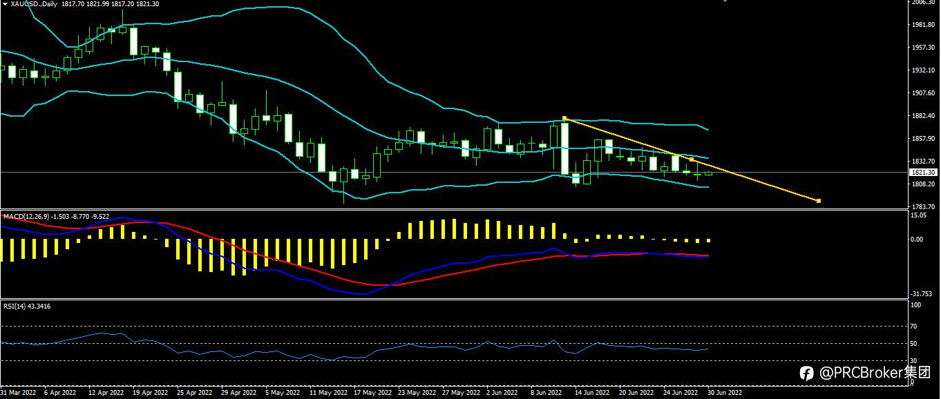941x399 pixels.
Task: Click the 30 level on RSI scale
Action: [x=915, y=360]
